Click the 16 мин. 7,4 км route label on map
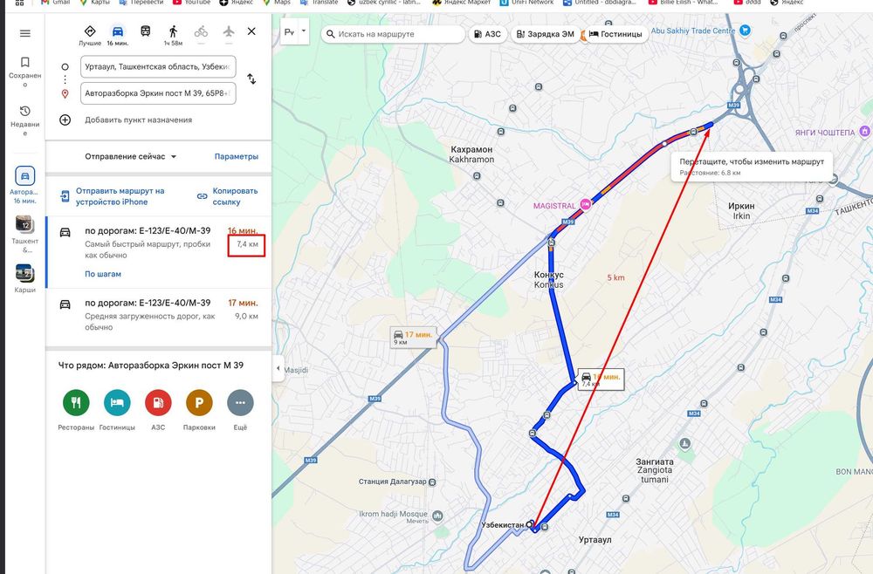873x574 pixels. click(601, 379)
